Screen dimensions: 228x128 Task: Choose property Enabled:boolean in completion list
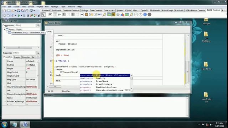pos(105,87)
